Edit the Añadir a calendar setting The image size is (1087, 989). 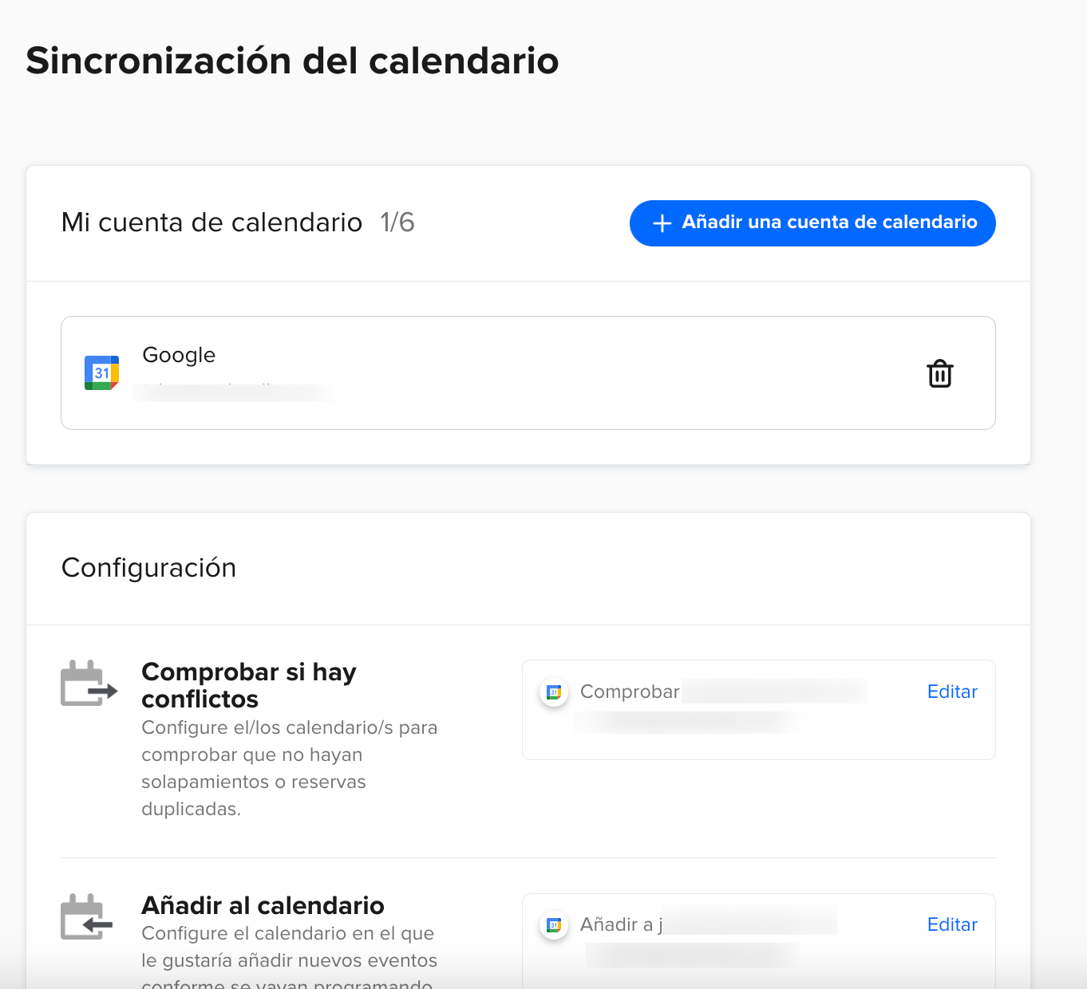point(952,924)
